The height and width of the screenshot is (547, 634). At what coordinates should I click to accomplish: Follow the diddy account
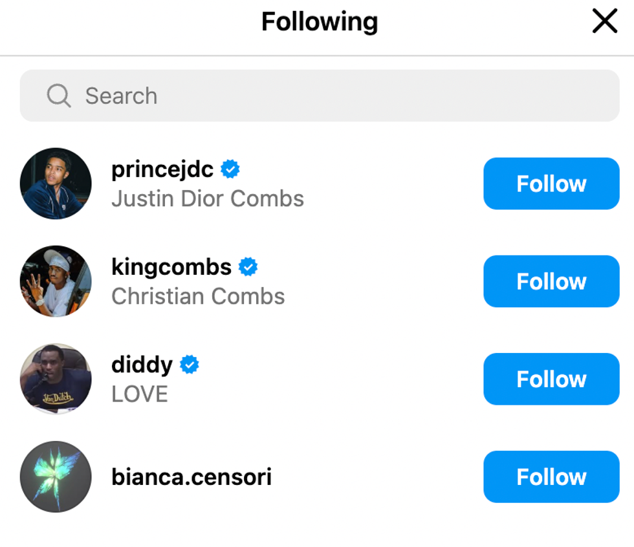[x=551, y=379]
